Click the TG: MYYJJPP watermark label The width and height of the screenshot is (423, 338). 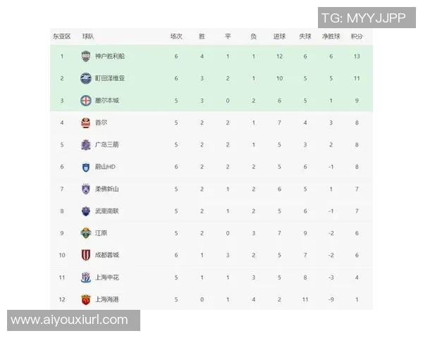363,17
